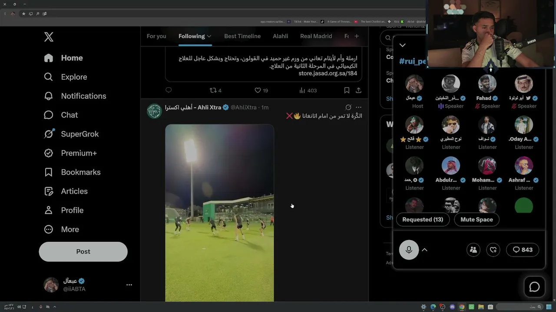Go to your Profile page
The width and height of the screenshot is (556, 312).
pos(63,211)
